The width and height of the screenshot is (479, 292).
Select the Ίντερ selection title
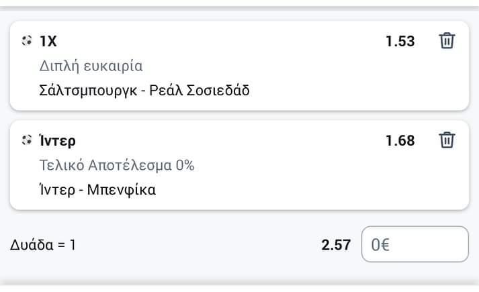[x=57, y=141]
